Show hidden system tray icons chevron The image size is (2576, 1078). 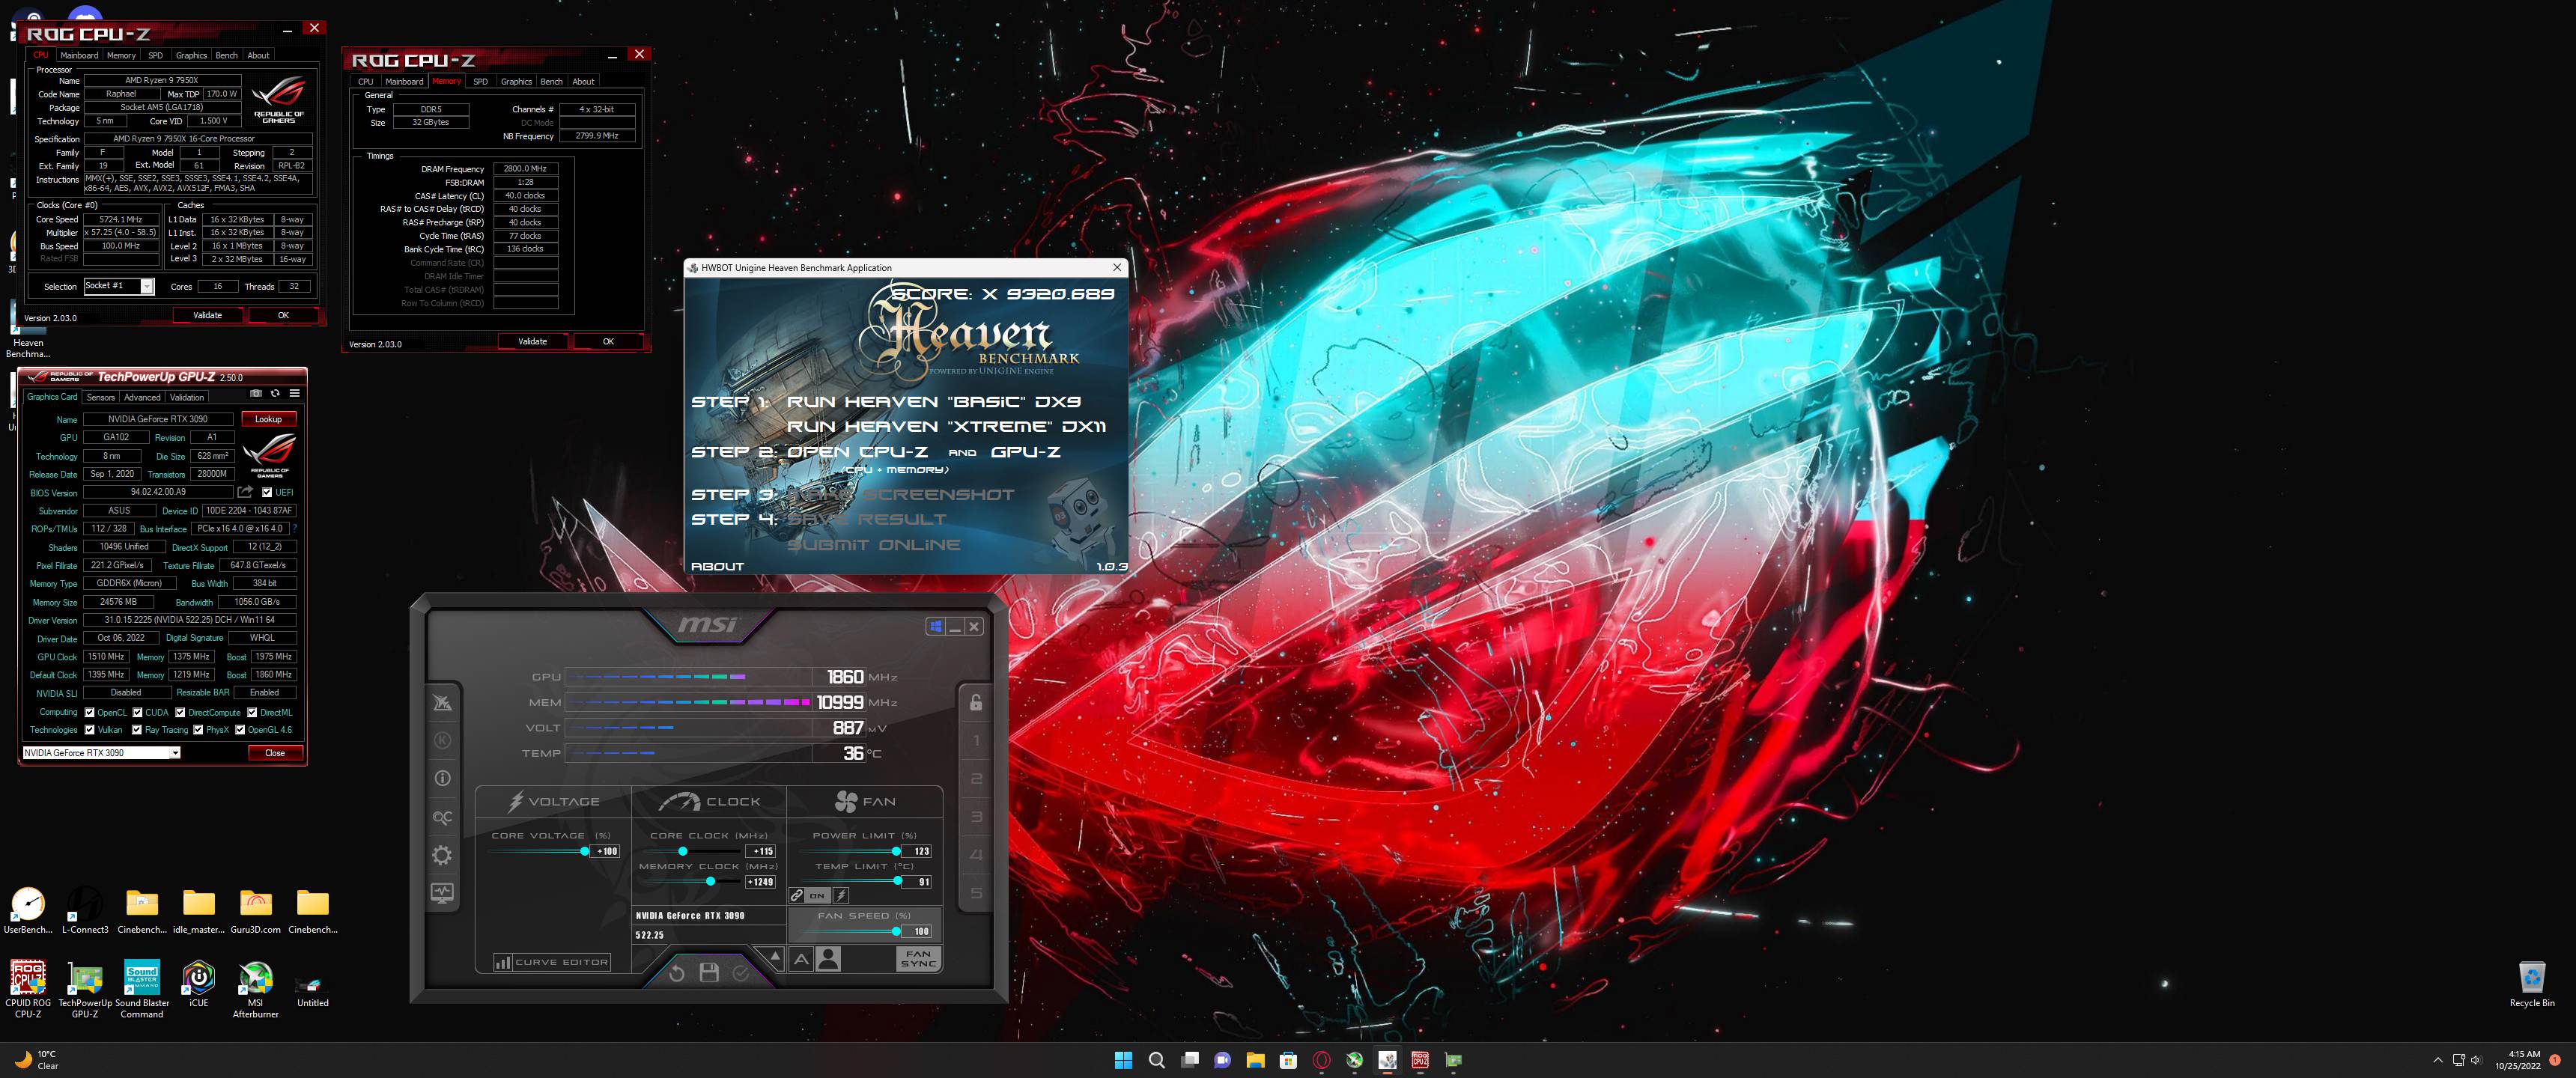pos(2437,1060)
